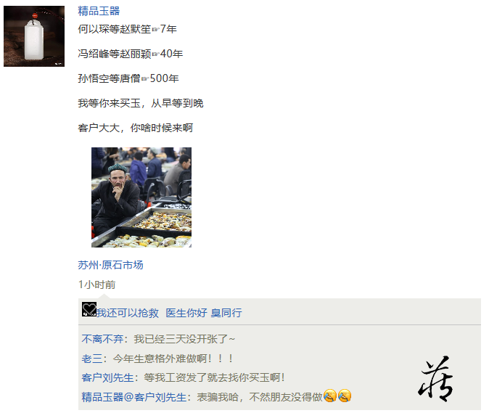This screenshot has height=413, width=489.
Task: Open liker 医生你好 profile
Action: [x=186, y=313]
